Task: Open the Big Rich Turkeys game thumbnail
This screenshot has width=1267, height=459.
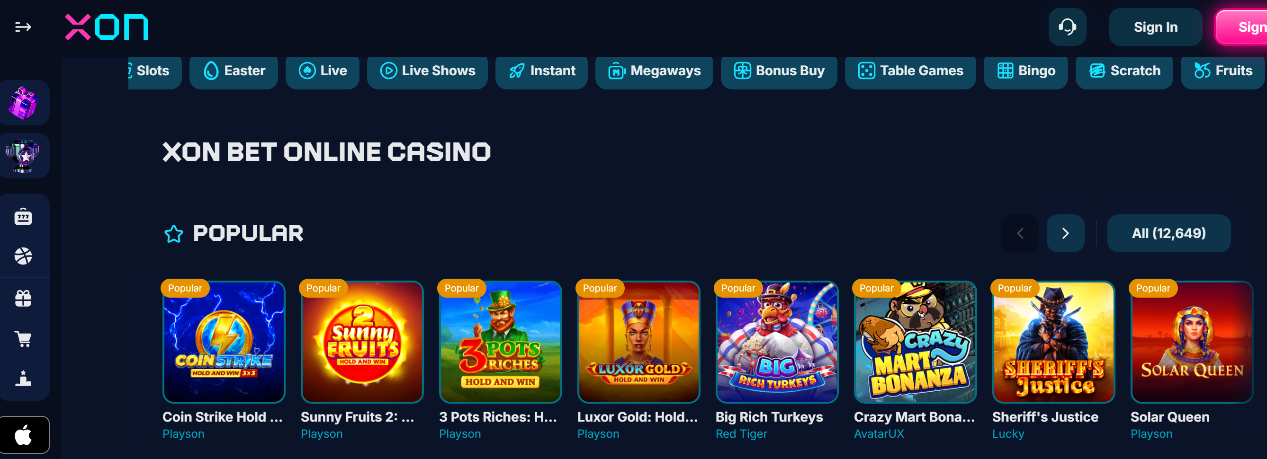Action: (777, 342)
